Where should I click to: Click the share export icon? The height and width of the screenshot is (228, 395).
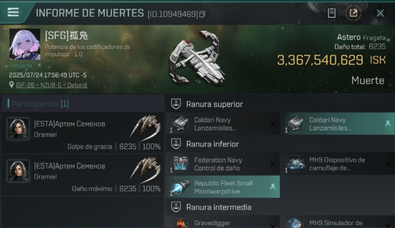pos(353,13)
